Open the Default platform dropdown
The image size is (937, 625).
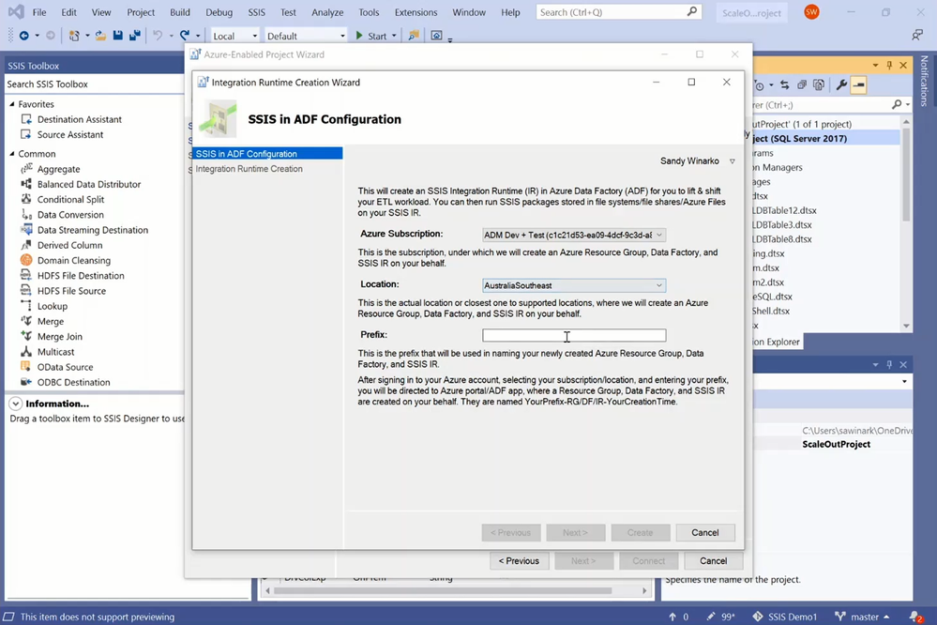click(306, 36)
